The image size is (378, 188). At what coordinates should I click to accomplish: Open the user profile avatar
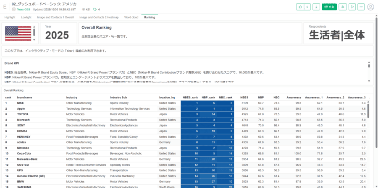click(x=370, y=7)
